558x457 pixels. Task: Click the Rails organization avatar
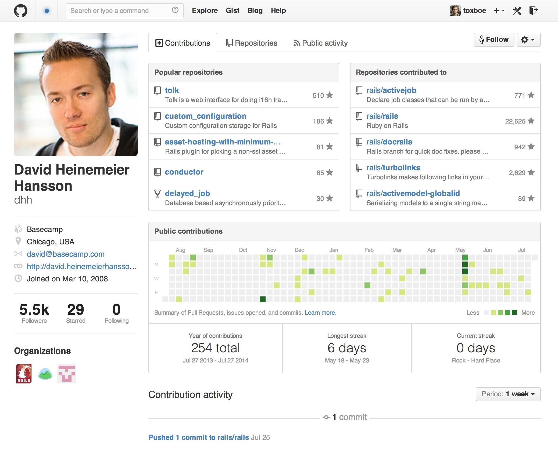24,373
